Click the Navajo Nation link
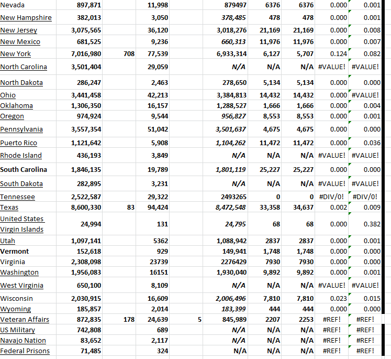391x359 pixels. (x=23, y=340)
